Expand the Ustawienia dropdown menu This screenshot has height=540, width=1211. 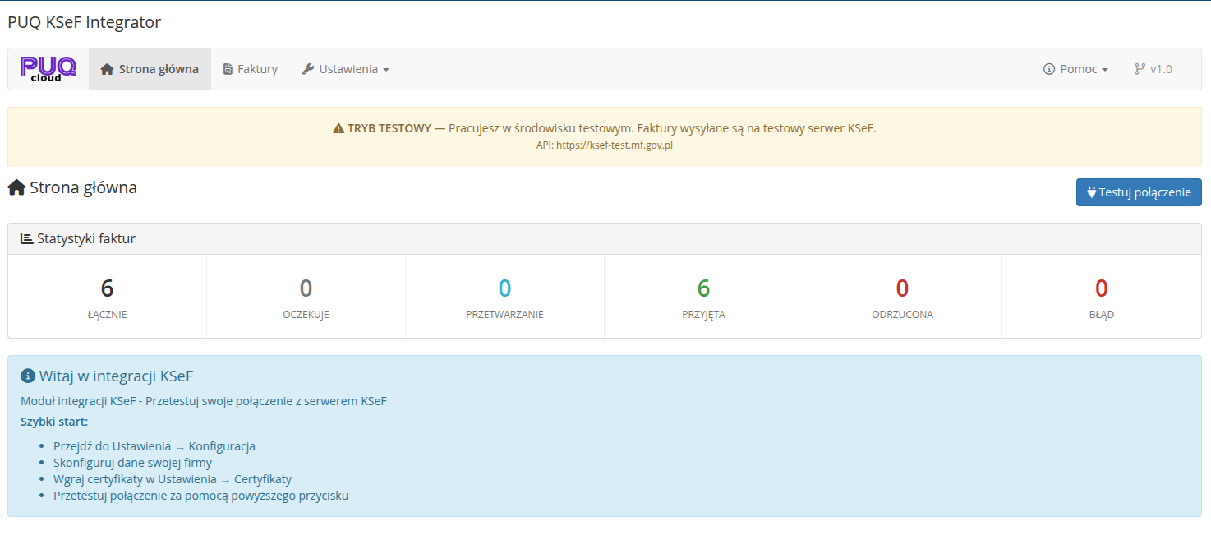click(x=346, y=69)
